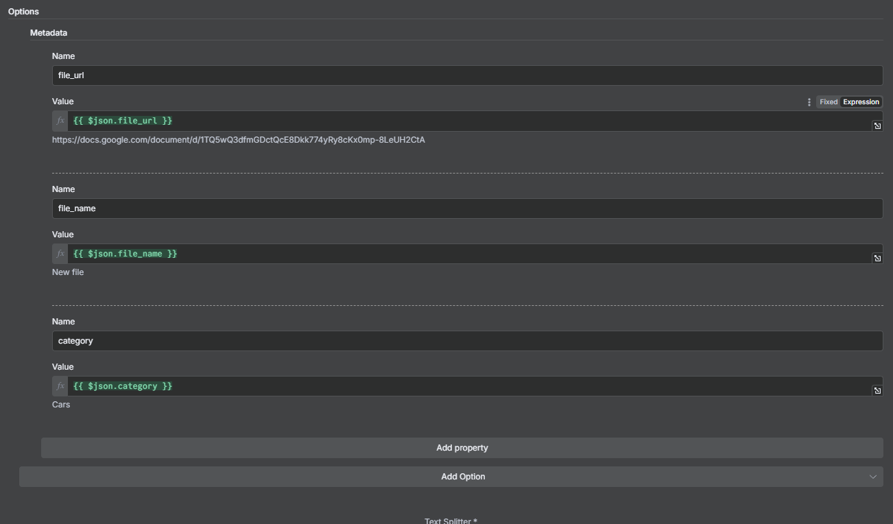Open the three-dot options menu for Value

(x=809, y=102)
